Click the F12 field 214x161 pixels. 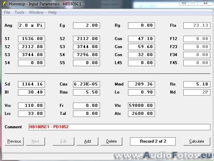pos(197,39)
